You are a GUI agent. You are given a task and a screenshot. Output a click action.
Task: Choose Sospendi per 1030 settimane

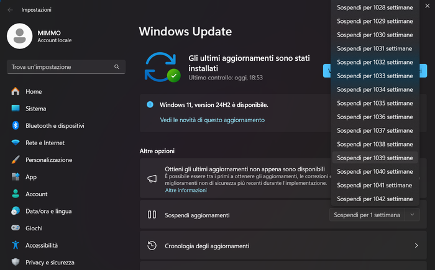point(375,35)
